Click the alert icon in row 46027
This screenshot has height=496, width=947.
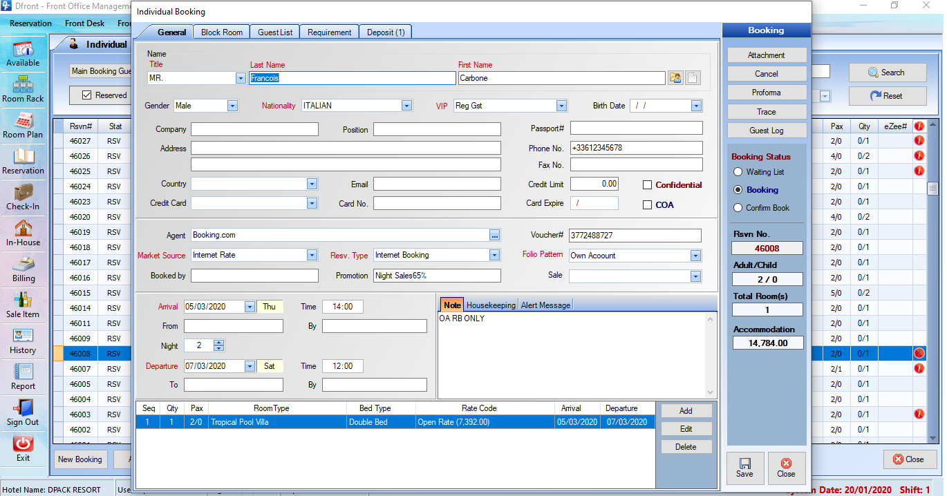[x=919, y=141]
